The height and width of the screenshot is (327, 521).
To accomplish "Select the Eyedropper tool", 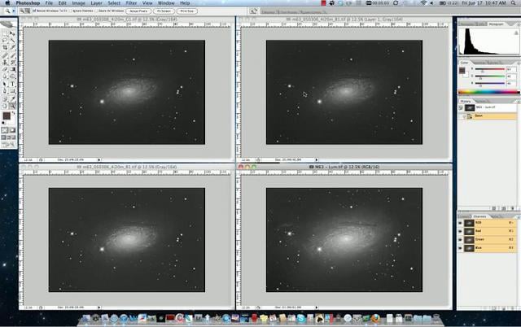I will pos(13,98).
